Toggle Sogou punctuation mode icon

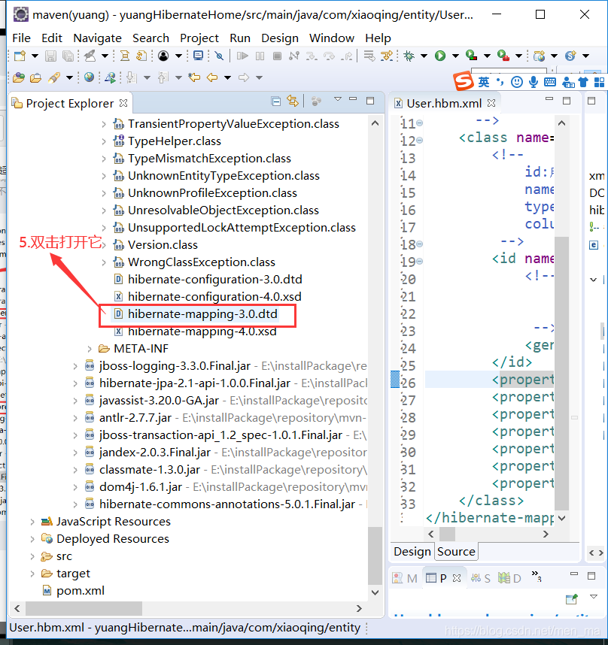500,81
